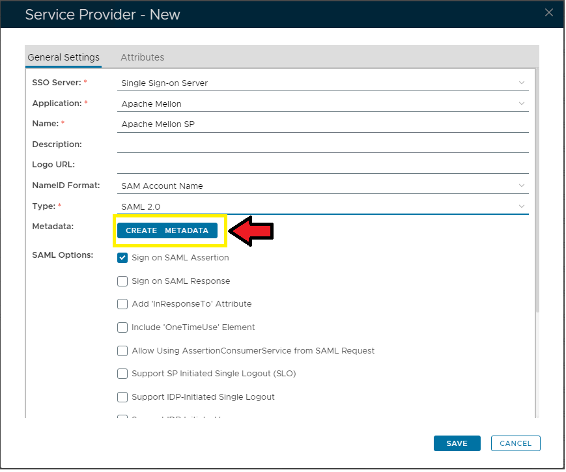Enable Support SP Initiated Single Logout
The width and height of the screenshot is (566, 472).
[x=122, y=374]
